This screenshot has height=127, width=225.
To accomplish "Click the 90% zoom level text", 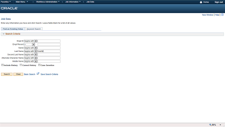I will (214, 125).
